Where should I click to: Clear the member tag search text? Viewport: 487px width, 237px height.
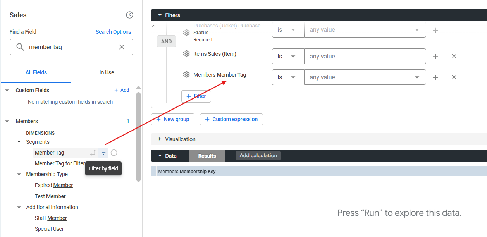pos(122,47)
